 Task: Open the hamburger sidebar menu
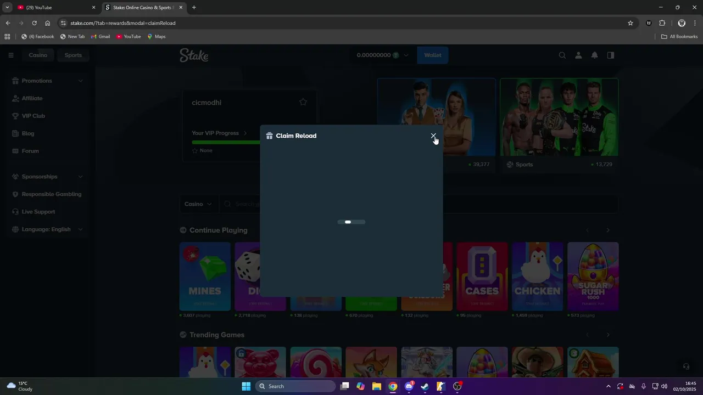pyautogui.click(x=10, y=55)
